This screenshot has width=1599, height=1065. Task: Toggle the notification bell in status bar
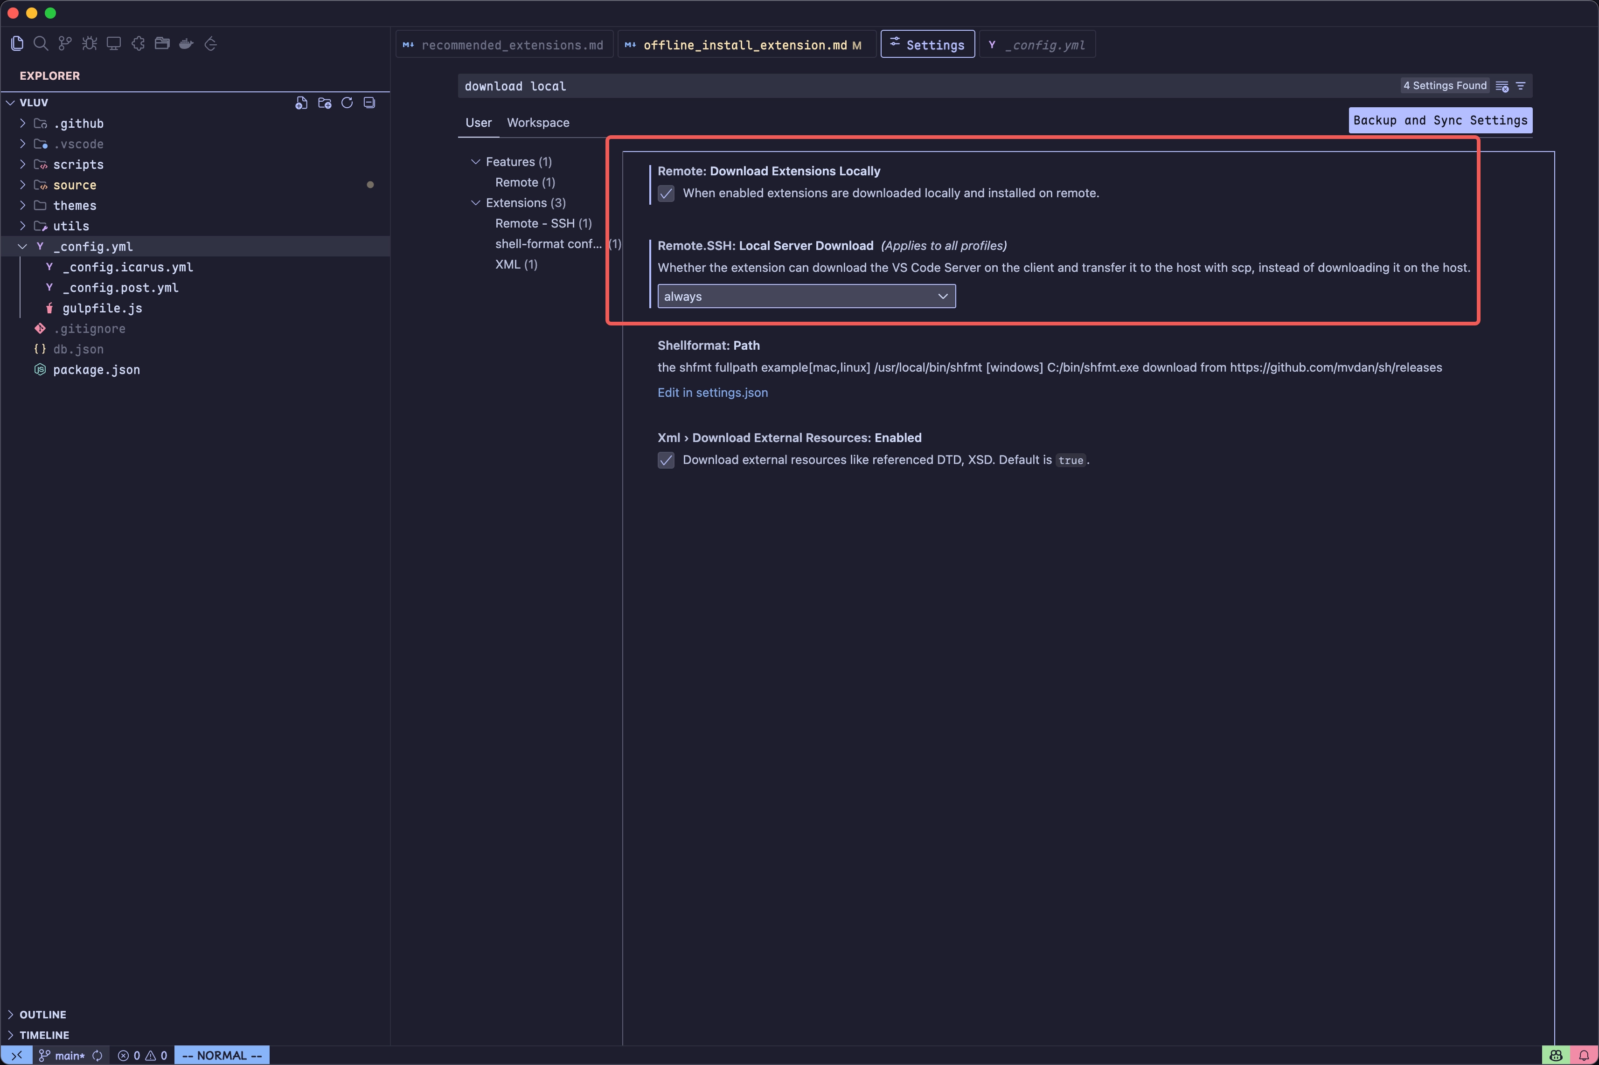pos(1584,1055)
